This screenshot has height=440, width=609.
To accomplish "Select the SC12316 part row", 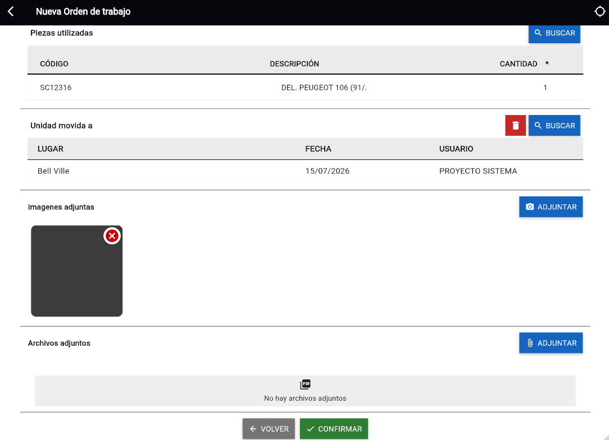I will pyautogui.click(x=305, y=88).
